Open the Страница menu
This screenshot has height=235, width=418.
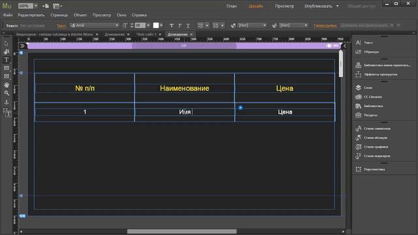tap(59, 15)
